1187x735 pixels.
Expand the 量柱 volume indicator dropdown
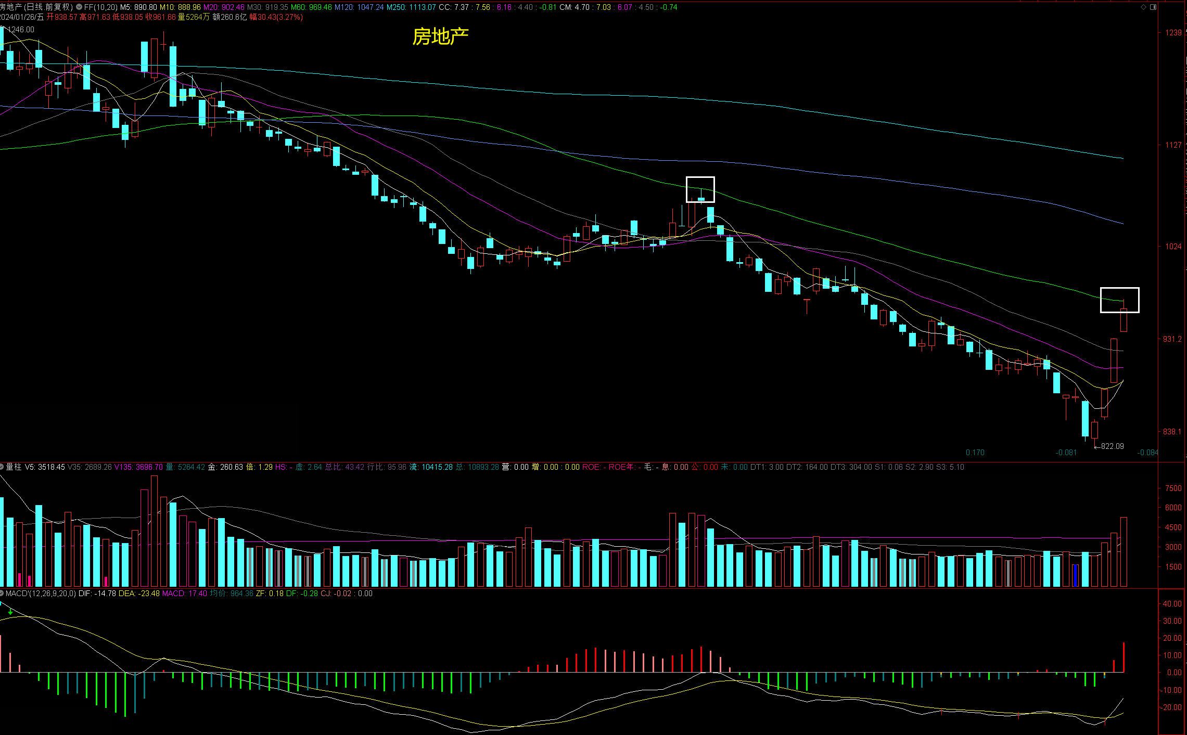2,467
